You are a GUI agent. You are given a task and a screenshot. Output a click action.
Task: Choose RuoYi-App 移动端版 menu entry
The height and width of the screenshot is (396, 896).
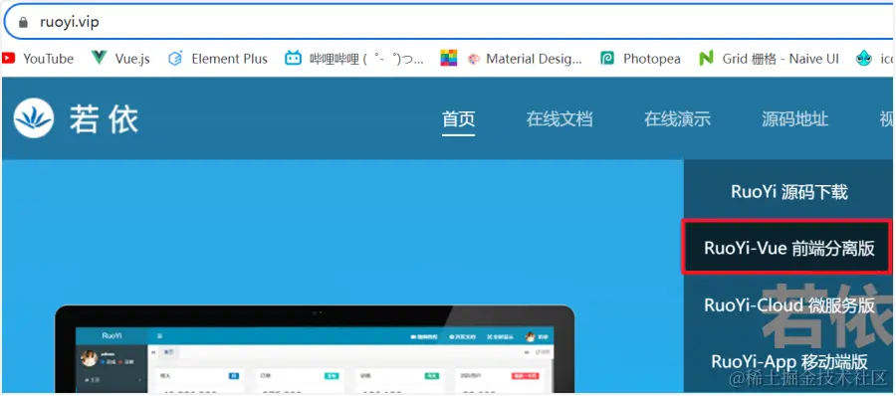[789, 361]
